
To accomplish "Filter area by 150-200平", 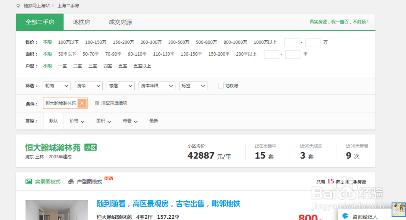I will 219,54.
